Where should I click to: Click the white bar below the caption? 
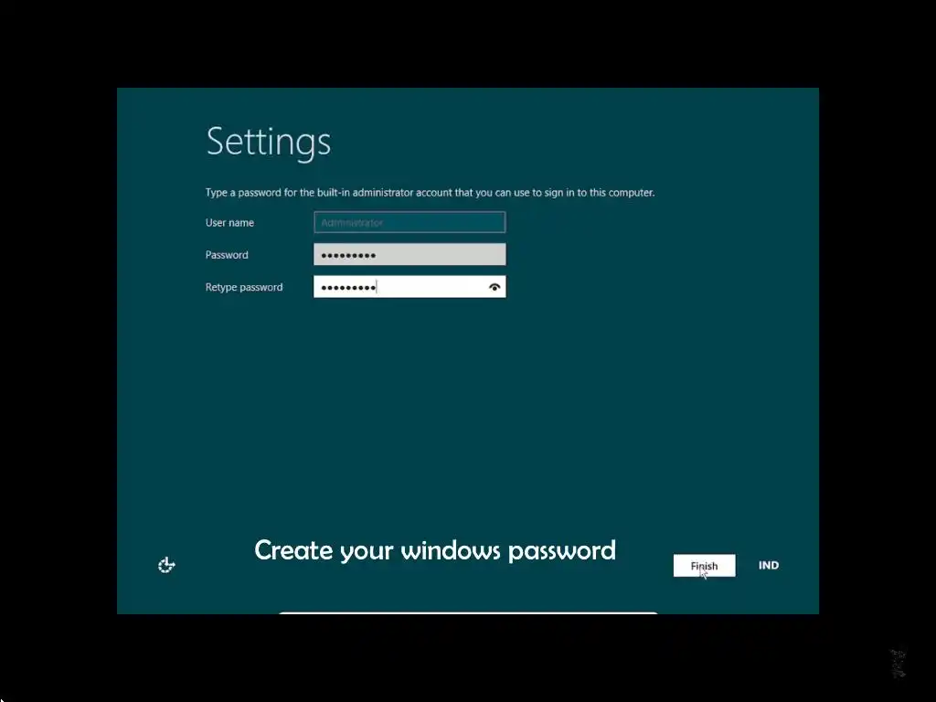coord(468,612)
